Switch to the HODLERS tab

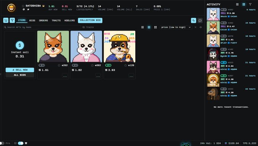[x=70, y=20]
